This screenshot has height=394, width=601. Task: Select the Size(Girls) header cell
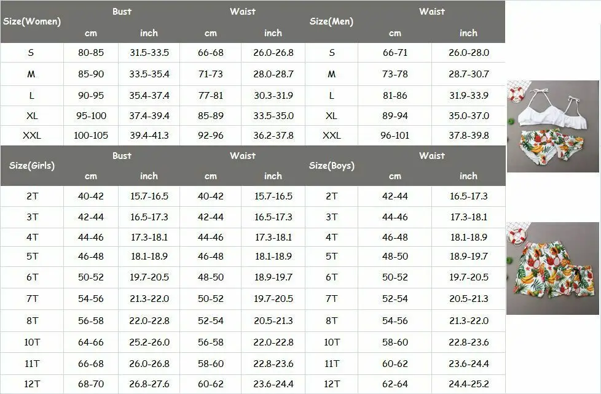(32, 166)
